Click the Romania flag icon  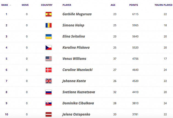tap(49, 25)
